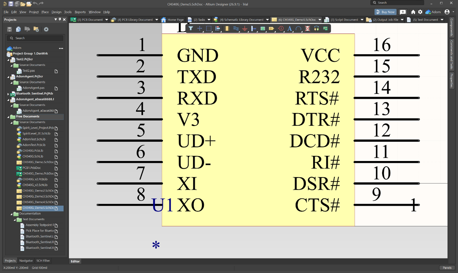Open the Tools menu
The width and height of the screenshot is (458, 273).
[68, 12]
